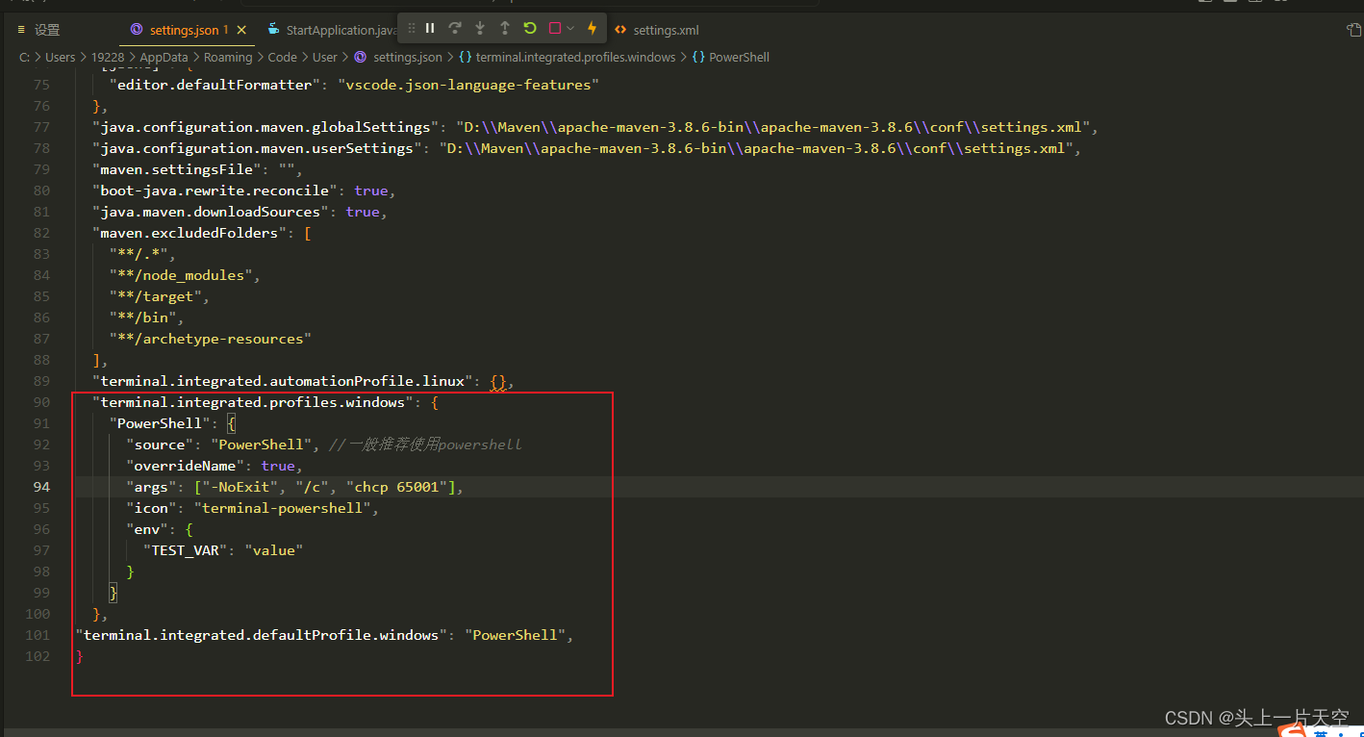
Task: Click "java.configuration.maven.userSettings" key
Action: [x=258, y=148]
